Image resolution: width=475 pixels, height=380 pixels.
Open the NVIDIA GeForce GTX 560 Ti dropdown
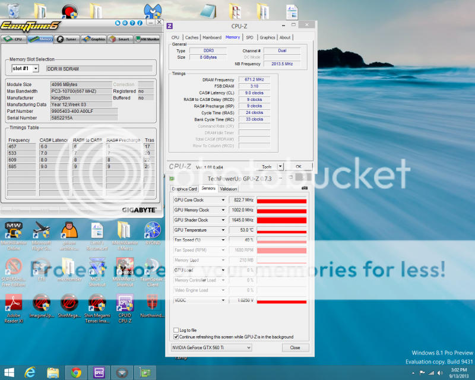pos(248,347)
